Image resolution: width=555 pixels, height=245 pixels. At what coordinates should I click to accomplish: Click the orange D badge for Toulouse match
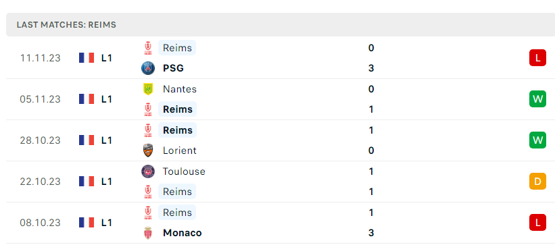click(x=537, y=182)
